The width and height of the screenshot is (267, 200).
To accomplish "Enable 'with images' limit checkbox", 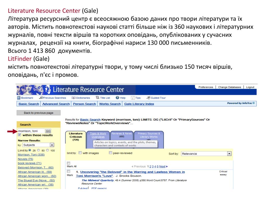I will (80, 153).
